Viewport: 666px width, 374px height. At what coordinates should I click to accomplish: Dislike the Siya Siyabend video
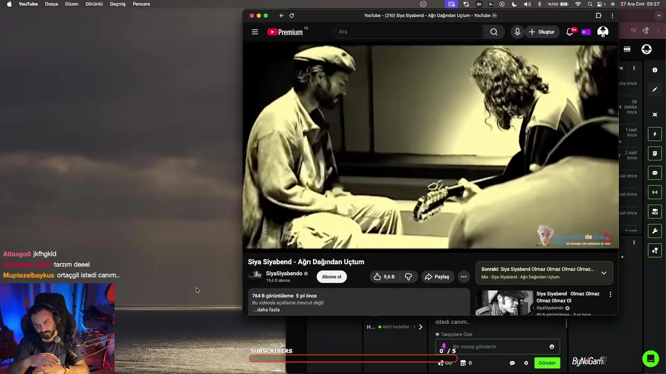[408, 277]
